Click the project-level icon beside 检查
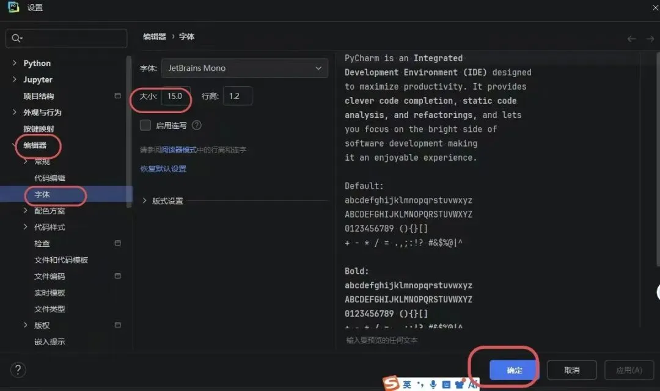Image resolution: width=660 pixels, height=391 pixels. click(118, 243)
